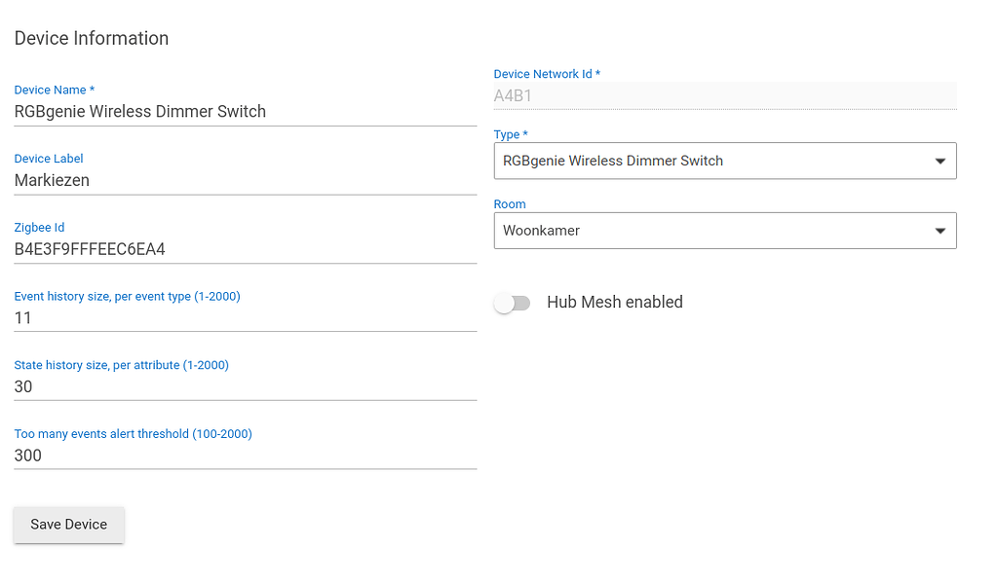The image size is (998, 583).
Task: Click the Event history size field
Action: (245, 318)
